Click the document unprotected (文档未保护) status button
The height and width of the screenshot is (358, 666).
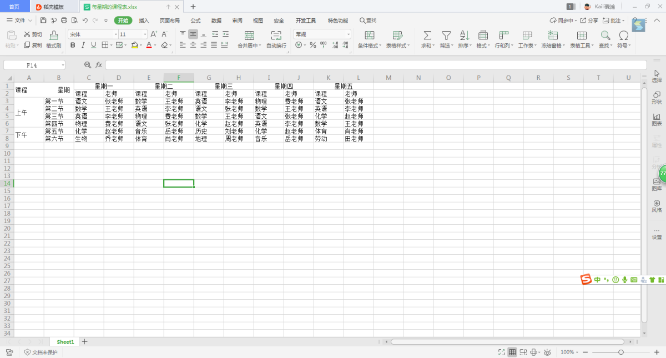point(41,352)
